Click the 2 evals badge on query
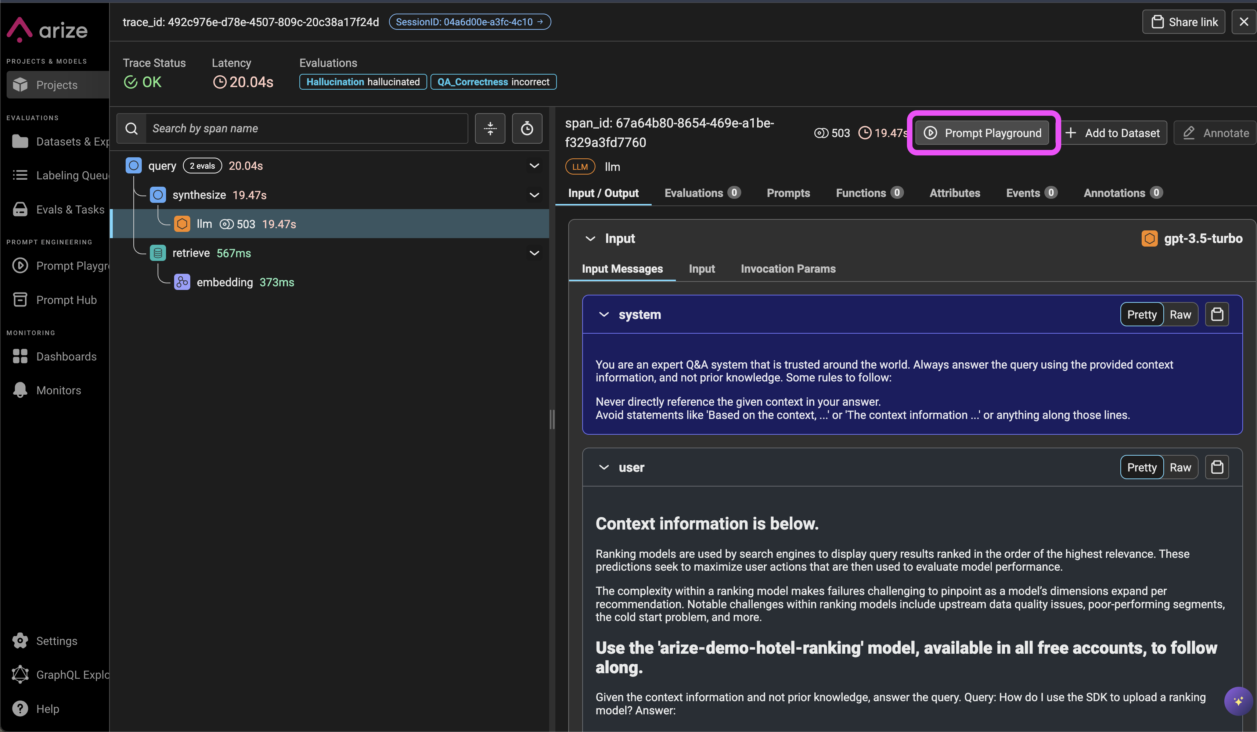 (202, 166)
